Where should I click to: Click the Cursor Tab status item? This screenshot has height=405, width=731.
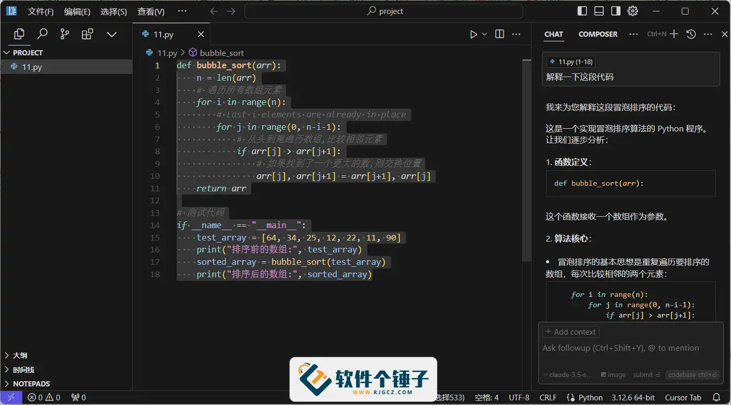click(x=683, y=397)
